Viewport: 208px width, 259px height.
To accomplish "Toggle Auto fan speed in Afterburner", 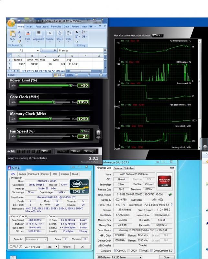I will pos(85,131).
